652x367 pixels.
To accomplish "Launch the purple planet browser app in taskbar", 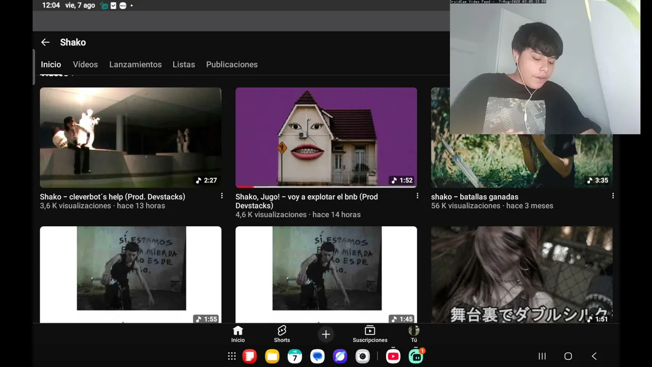I will [340, 356].
